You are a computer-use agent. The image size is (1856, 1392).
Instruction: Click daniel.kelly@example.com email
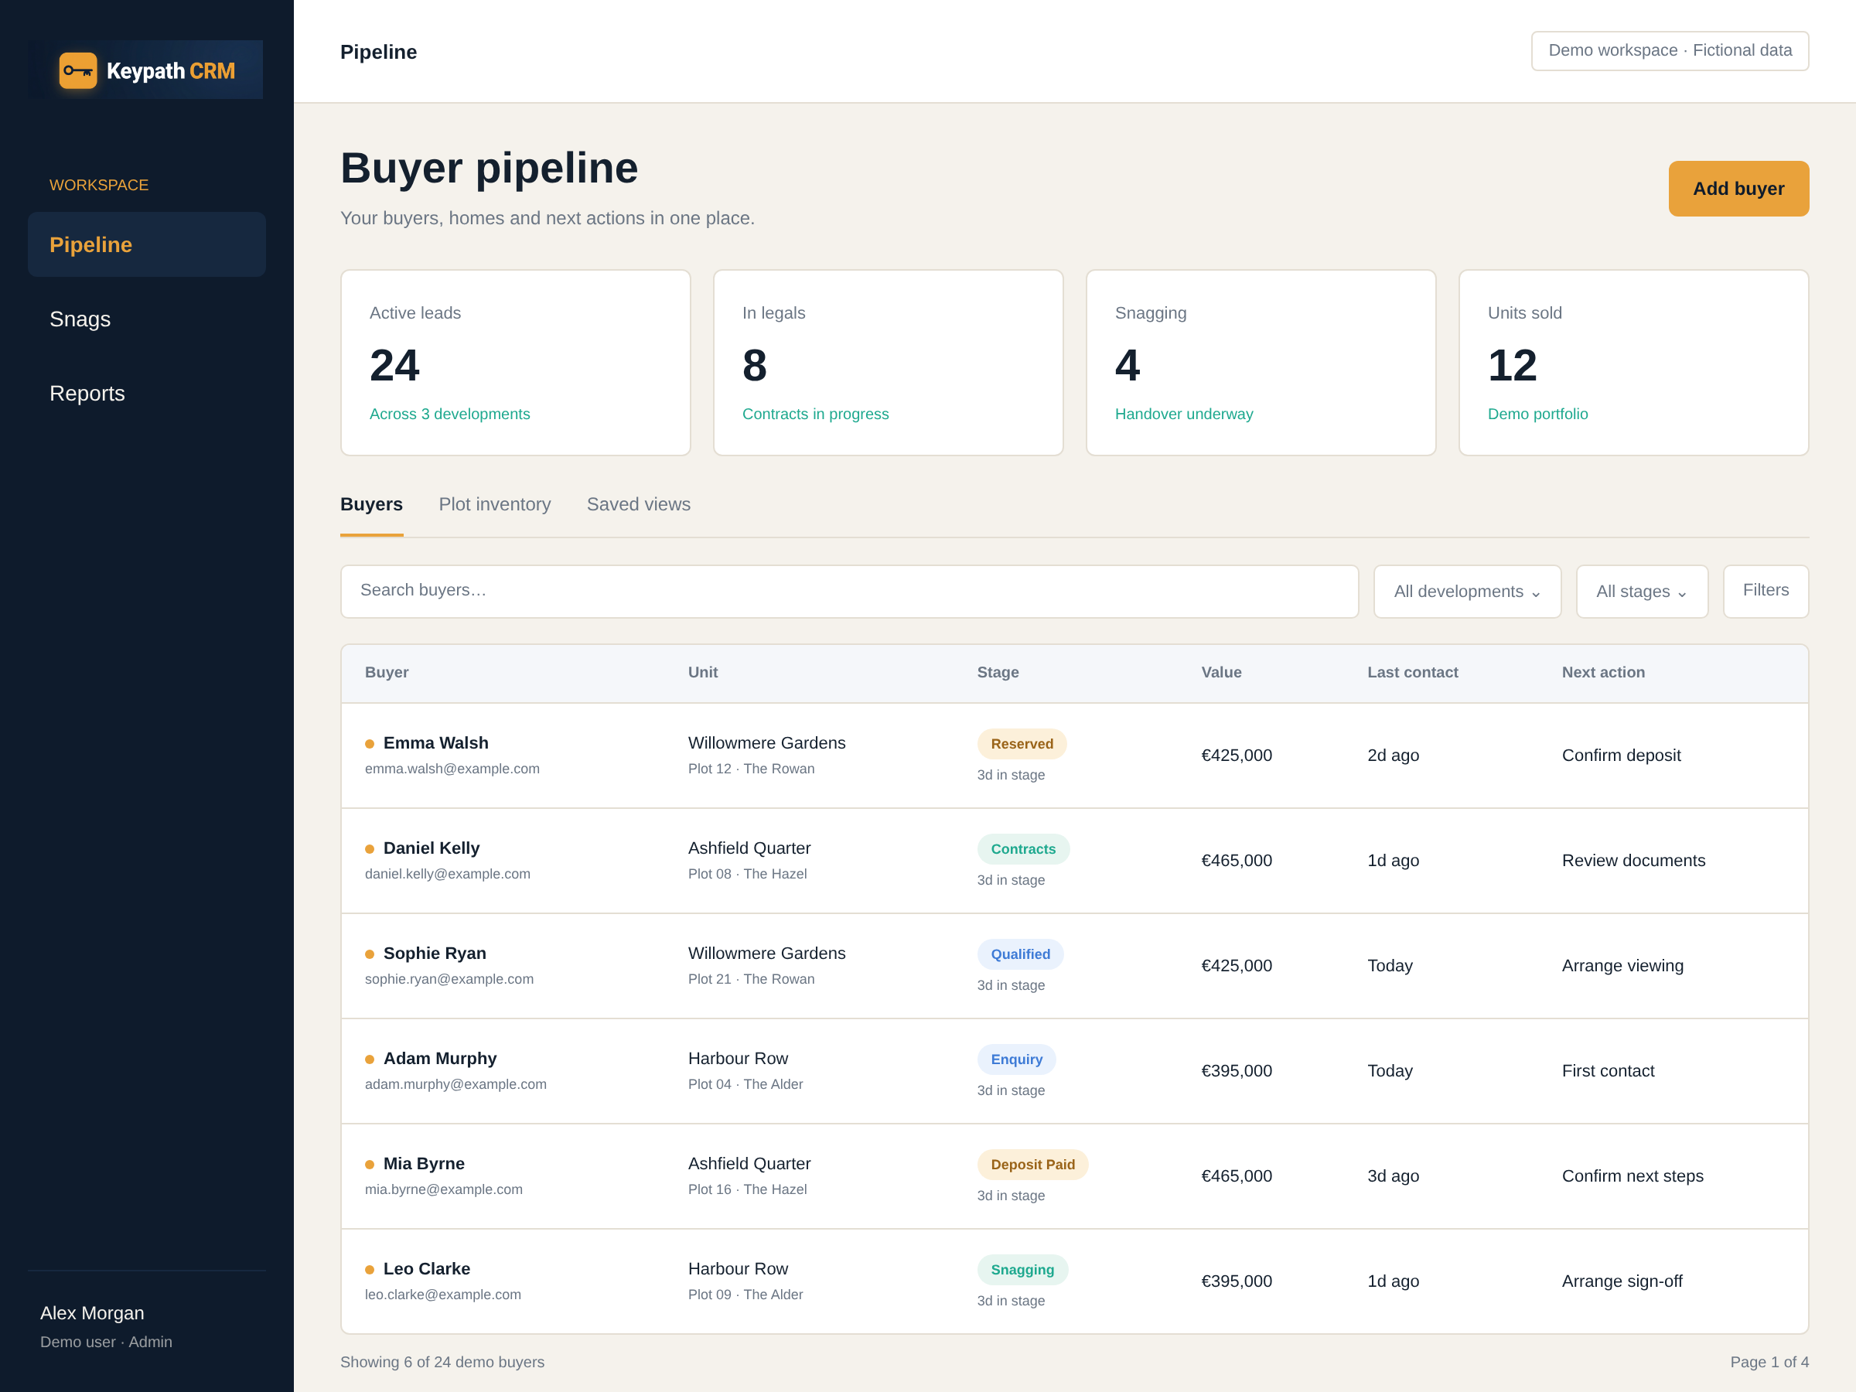[x=447, y=873]
